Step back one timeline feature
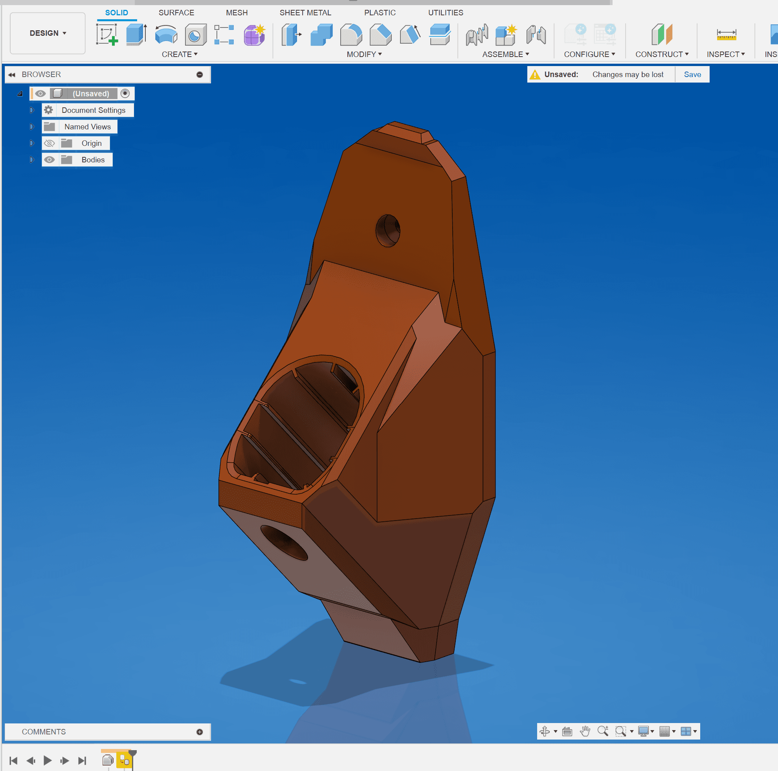 [31, 760]
